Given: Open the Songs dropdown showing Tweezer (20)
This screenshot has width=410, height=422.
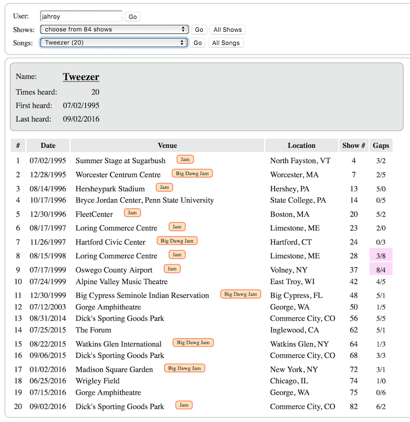Looking at the screenshot, I should (x=114, y=43).
